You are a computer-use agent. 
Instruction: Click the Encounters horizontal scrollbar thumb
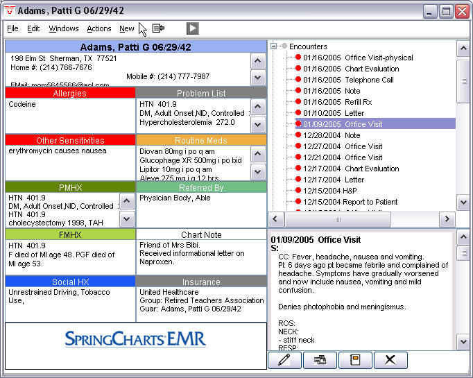(x=338, y=219)
